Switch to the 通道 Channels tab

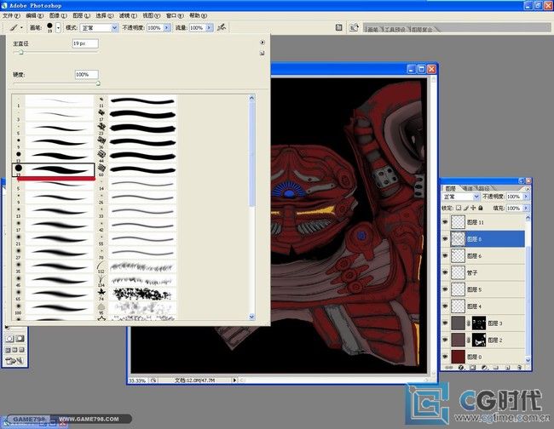tap(467, 188)
